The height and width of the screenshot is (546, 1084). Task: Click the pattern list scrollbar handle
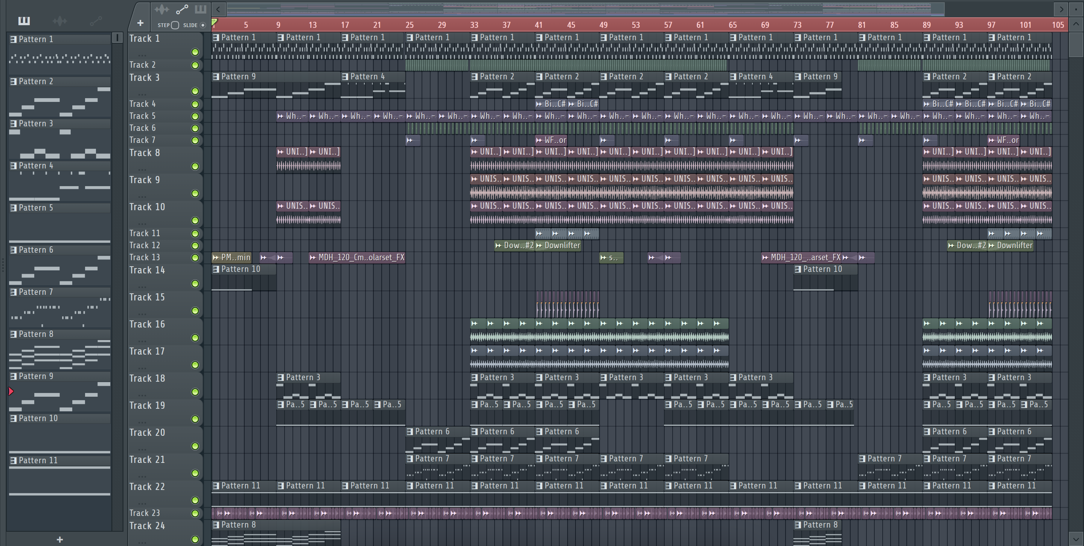pyautogui.click(x=117, y=38)
